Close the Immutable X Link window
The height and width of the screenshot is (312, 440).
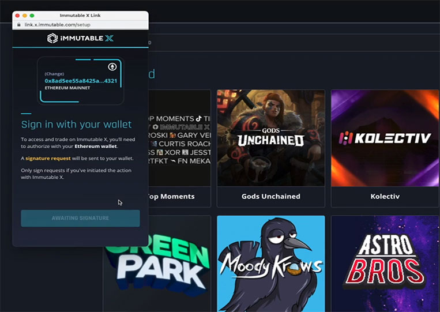[17, 16]
